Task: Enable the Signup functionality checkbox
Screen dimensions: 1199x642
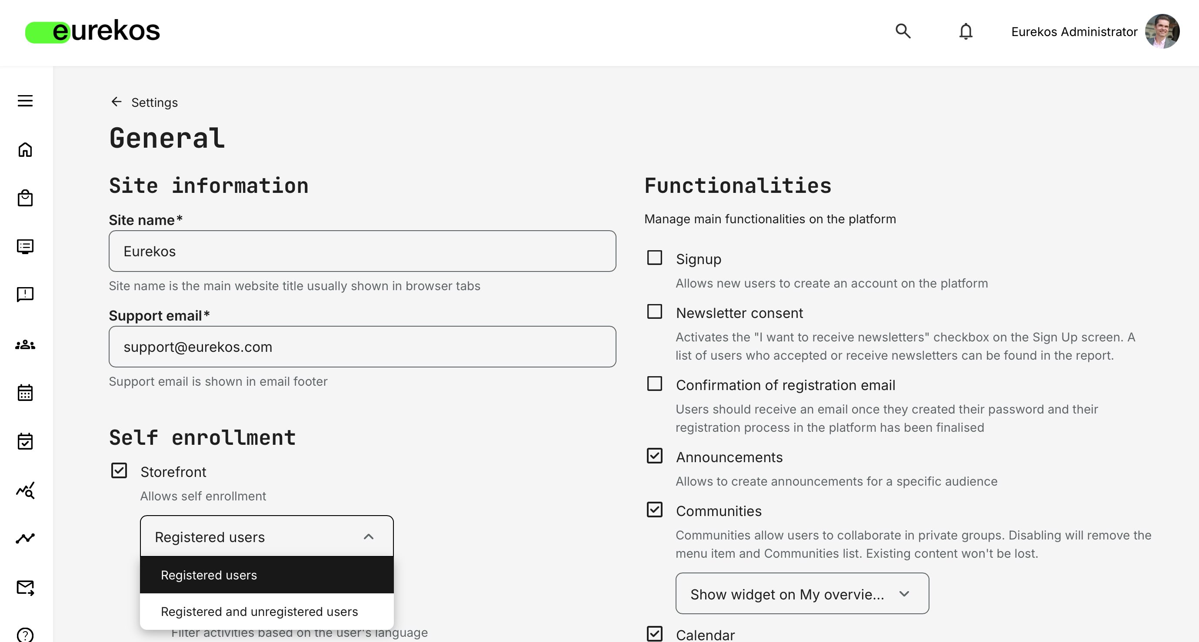Action: coord(654,257)
